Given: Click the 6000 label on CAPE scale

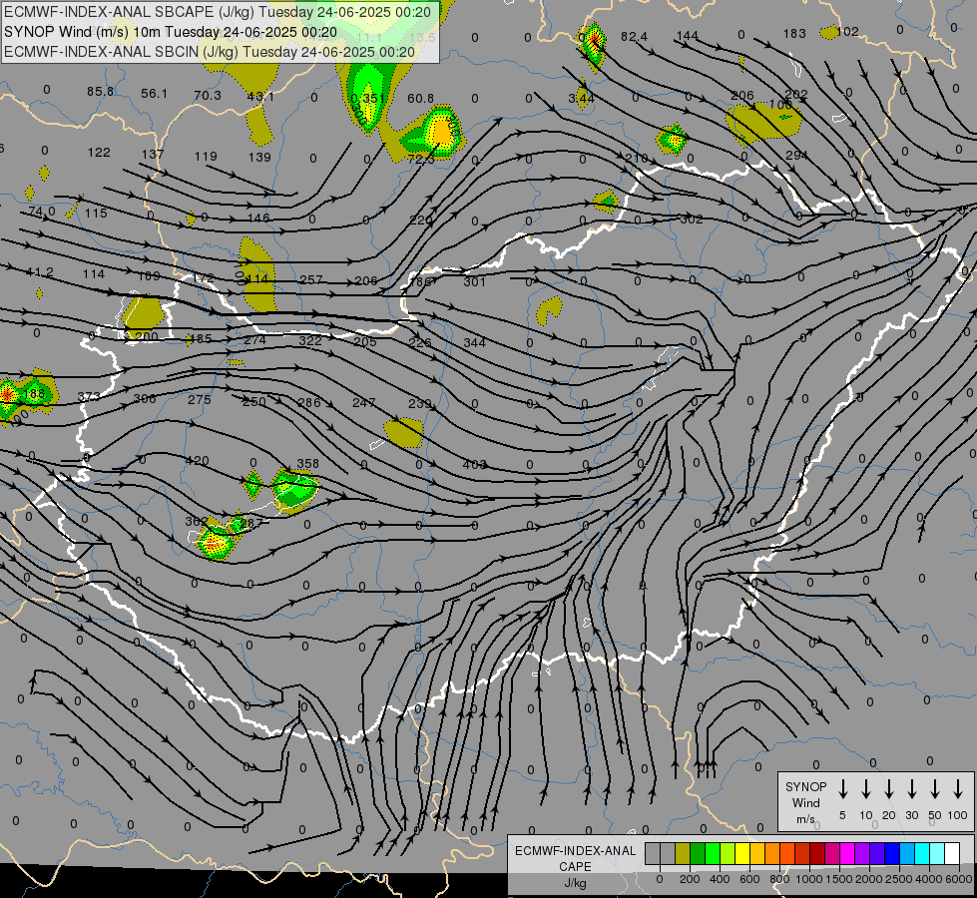Looking at the screenshot, I should 960,879.
